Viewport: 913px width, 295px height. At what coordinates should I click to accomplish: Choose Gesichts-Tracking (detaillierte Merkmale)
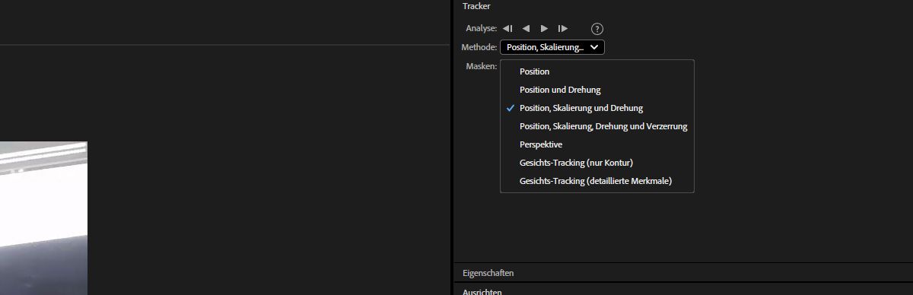597,181
